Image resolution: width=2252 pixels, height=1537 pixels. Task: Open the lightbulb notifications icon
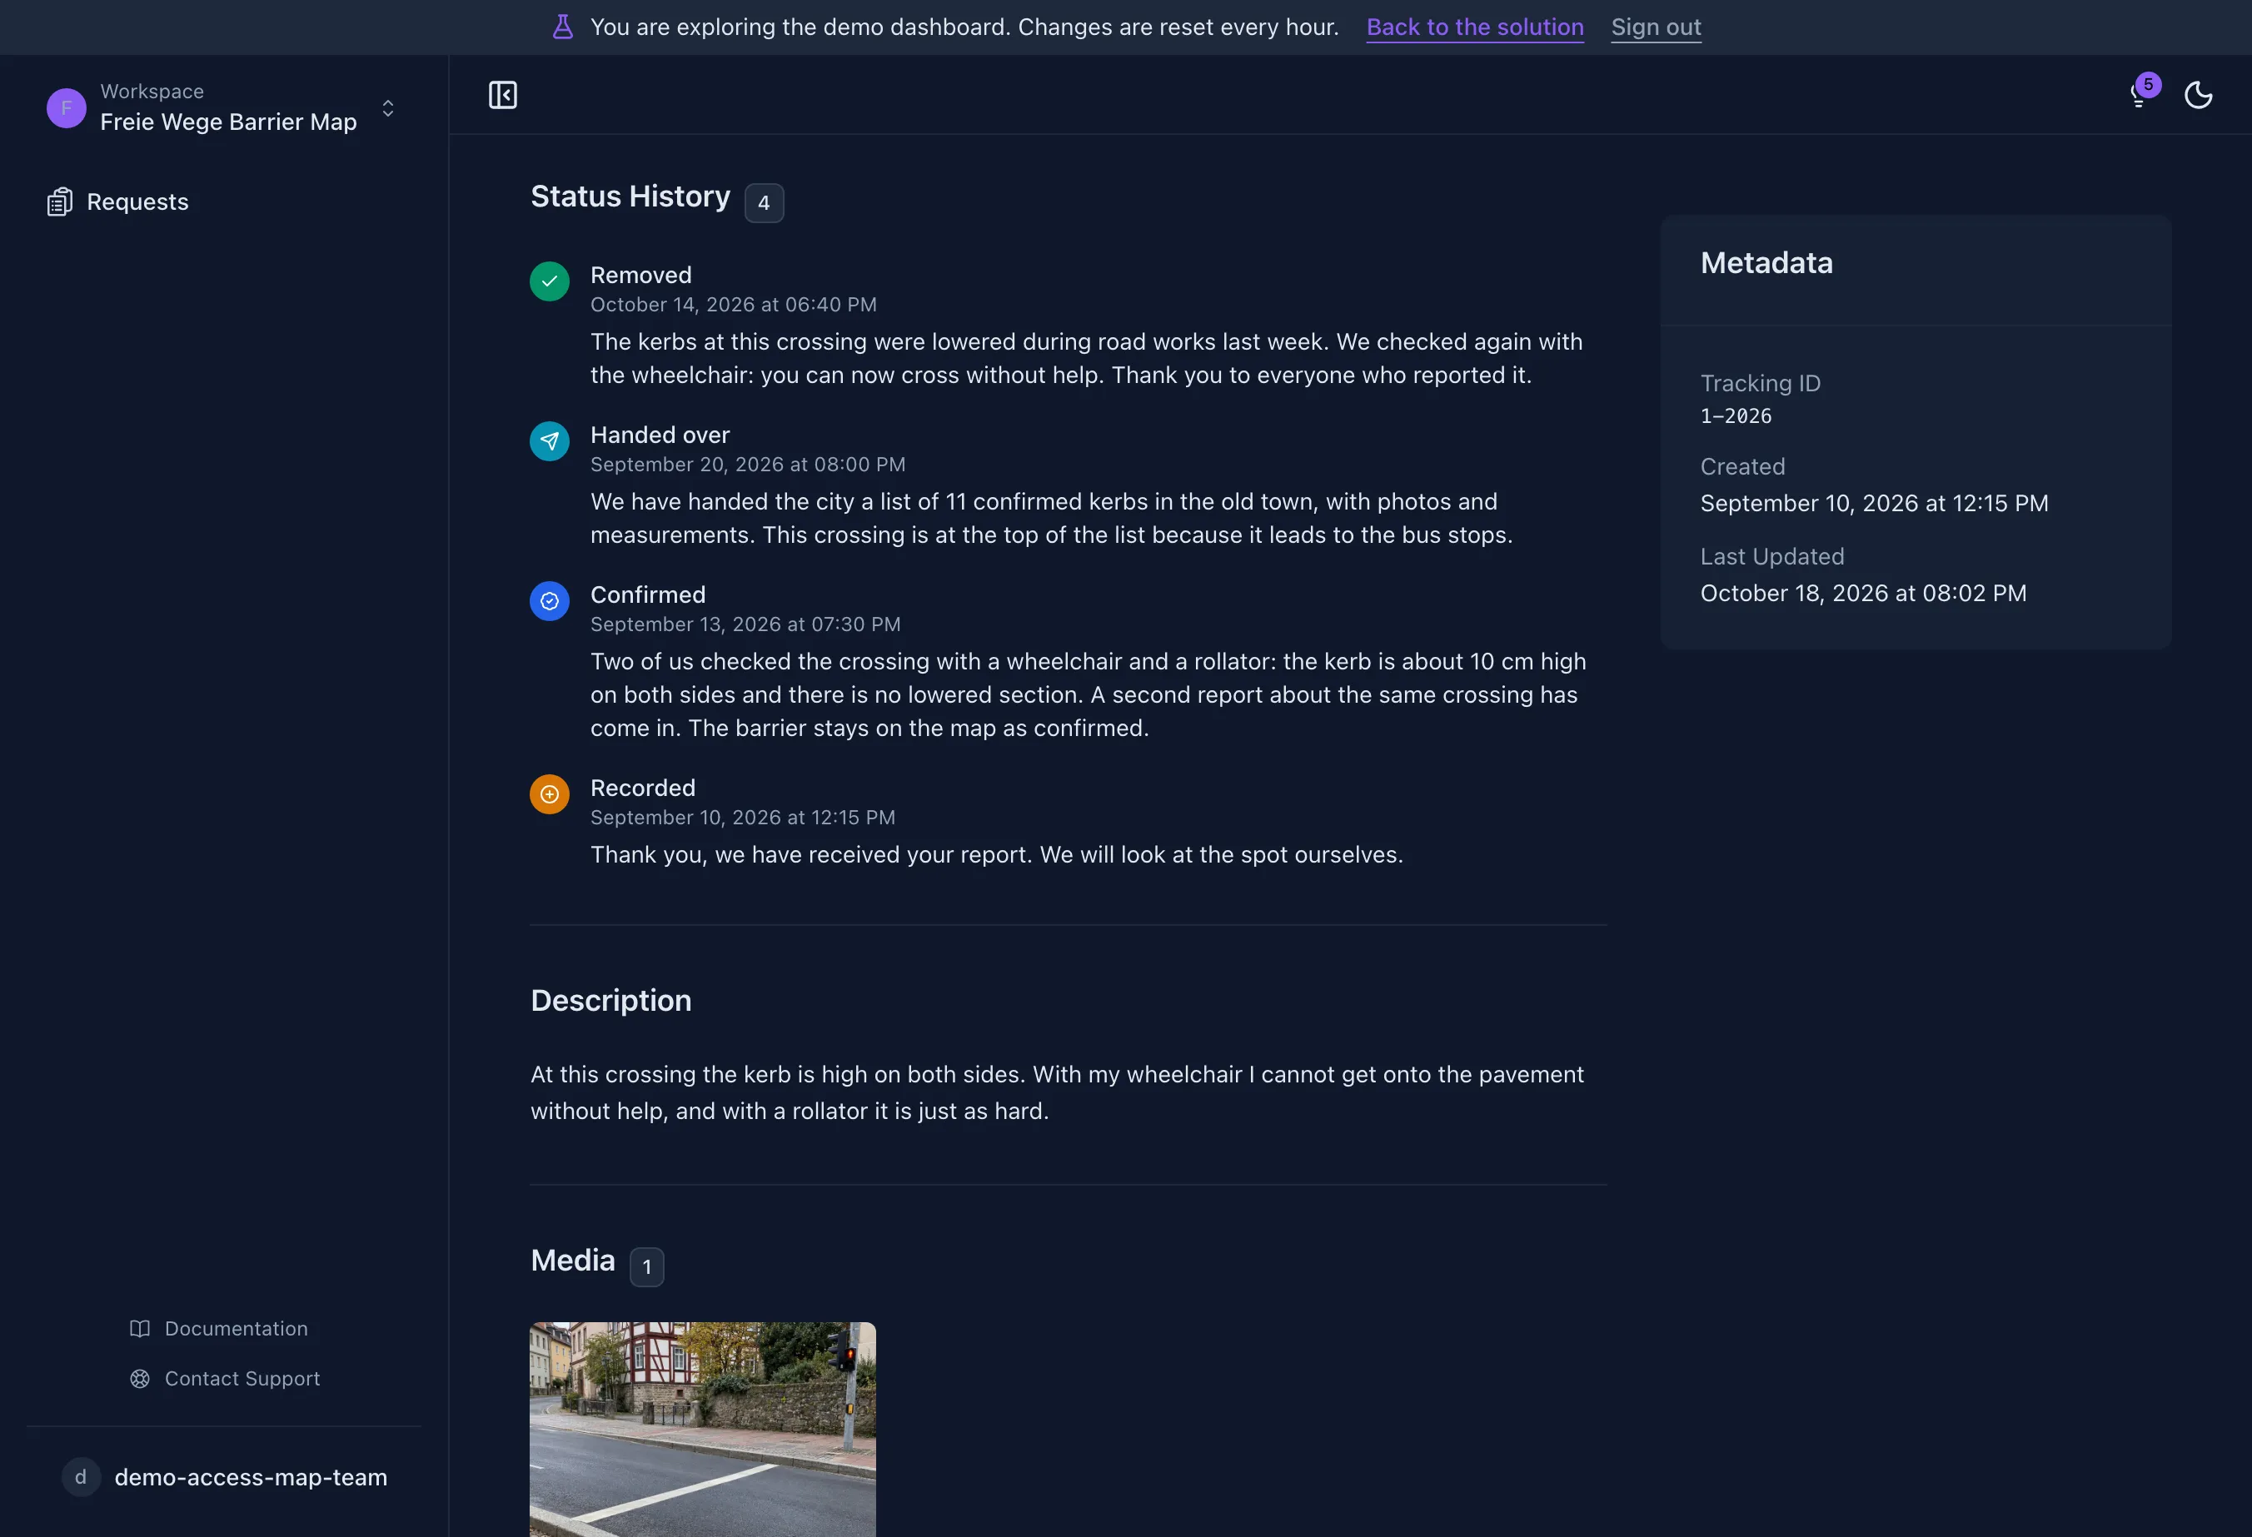2139,95
